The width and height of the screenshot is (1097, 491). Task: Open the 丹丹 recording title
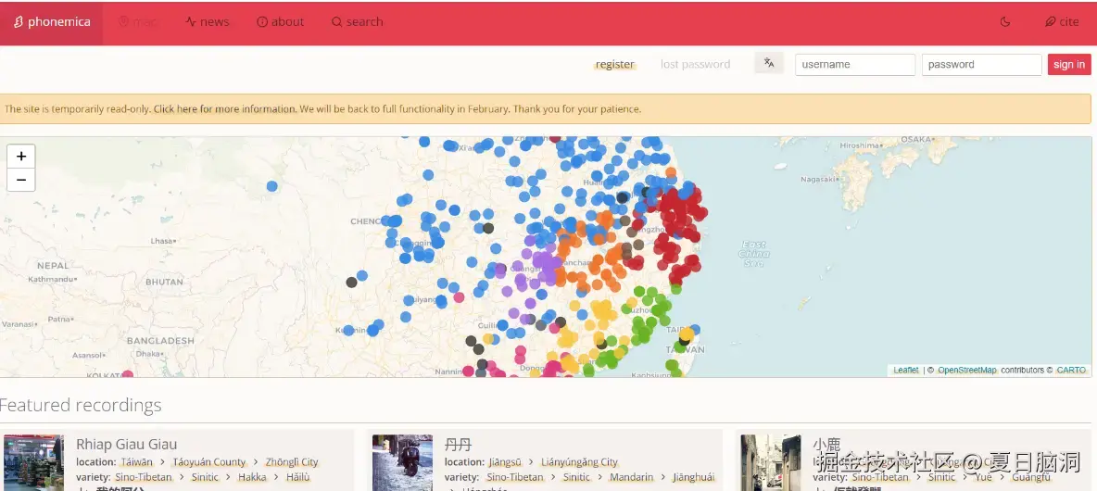[x=459, y=444]
